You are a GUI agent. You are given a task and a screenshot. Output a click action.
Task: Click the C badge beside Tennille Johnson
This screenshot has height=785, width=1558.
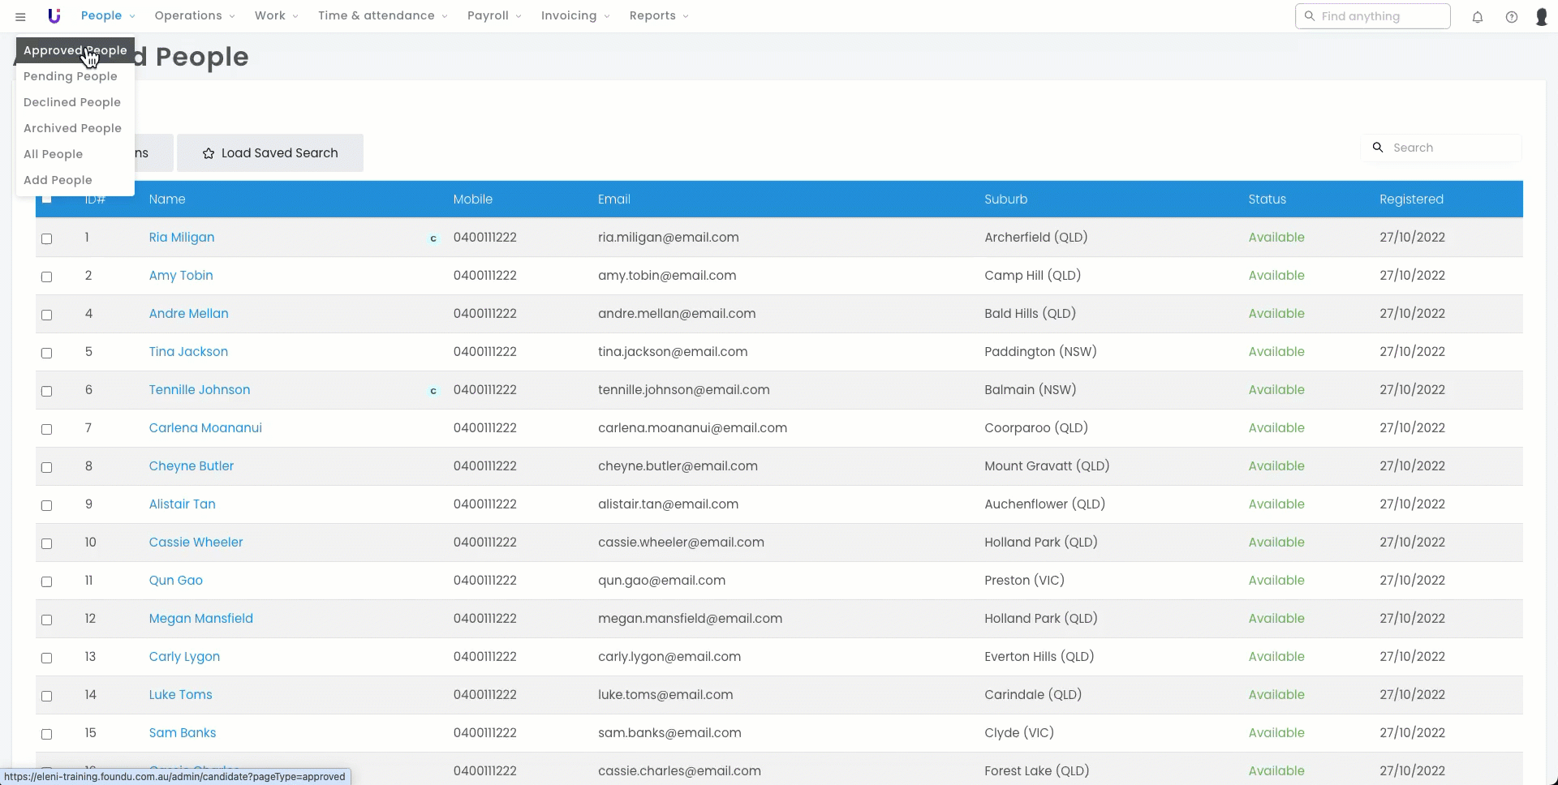(x=433, y=391)
